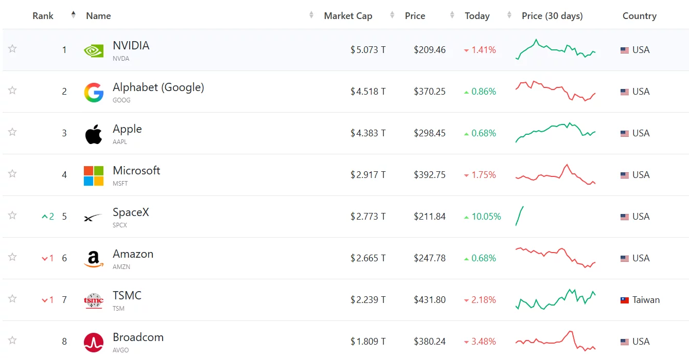Open the SpaceX company link

pyautogui.click(x=131, y=212)
